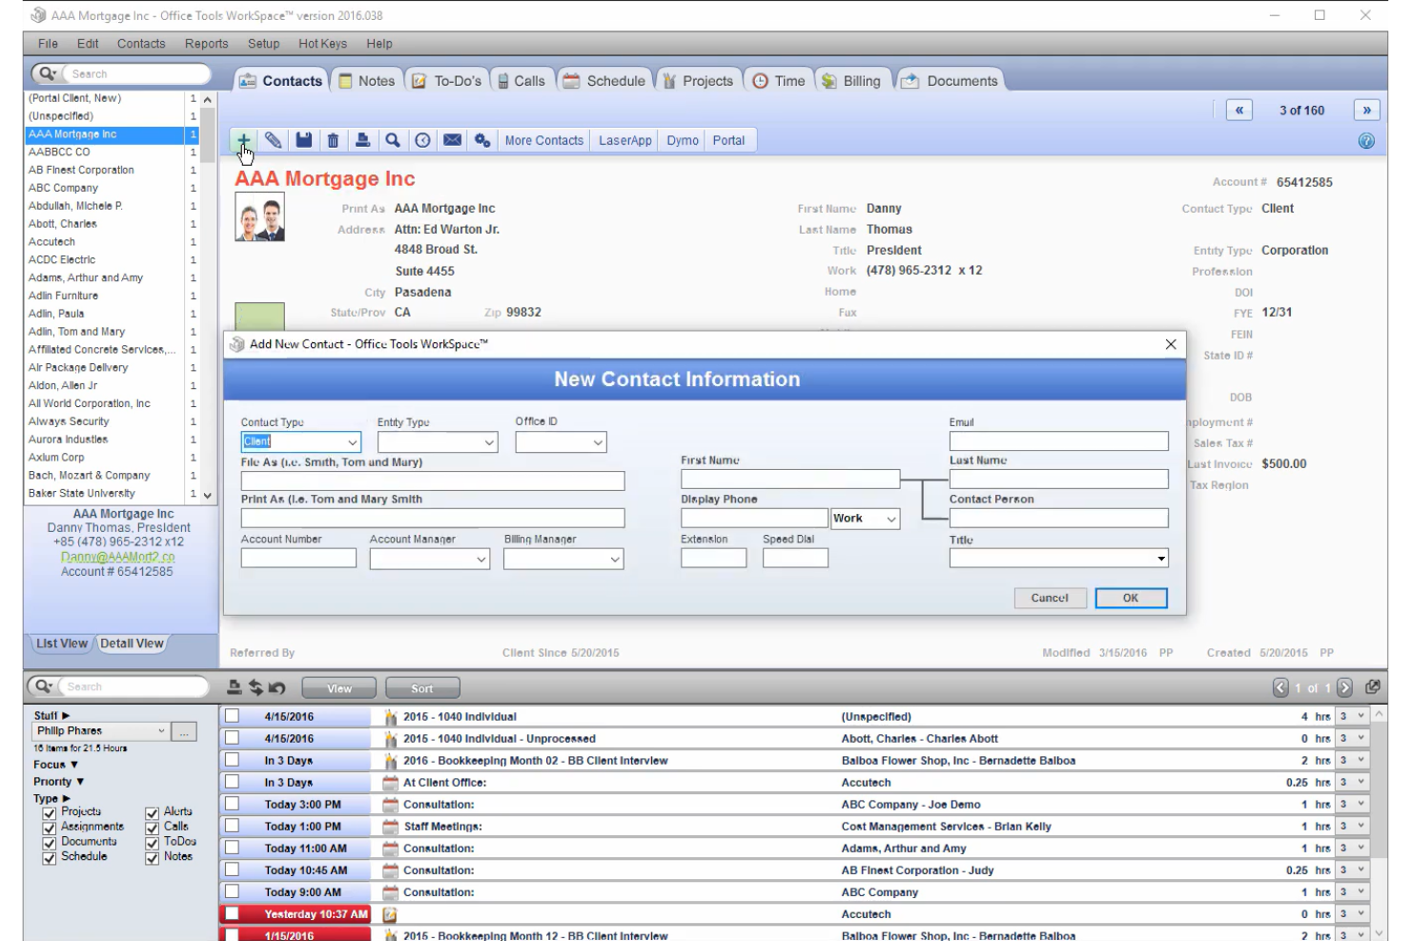Click the Sort button in lower toolbar
1411x941 pixels.
pyautogui.click(x=422, y=688)
